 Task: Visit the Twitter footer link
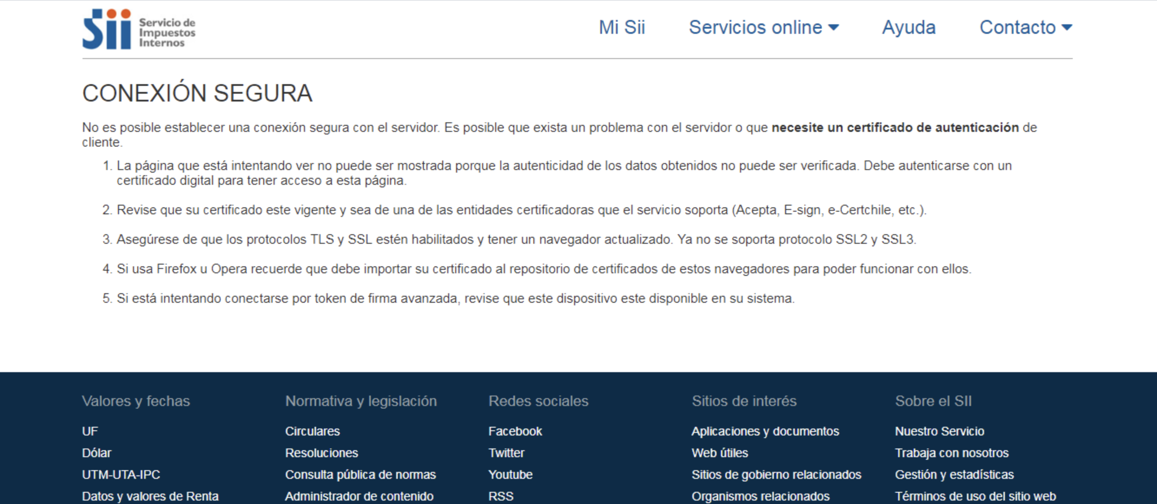coord(506,453)
